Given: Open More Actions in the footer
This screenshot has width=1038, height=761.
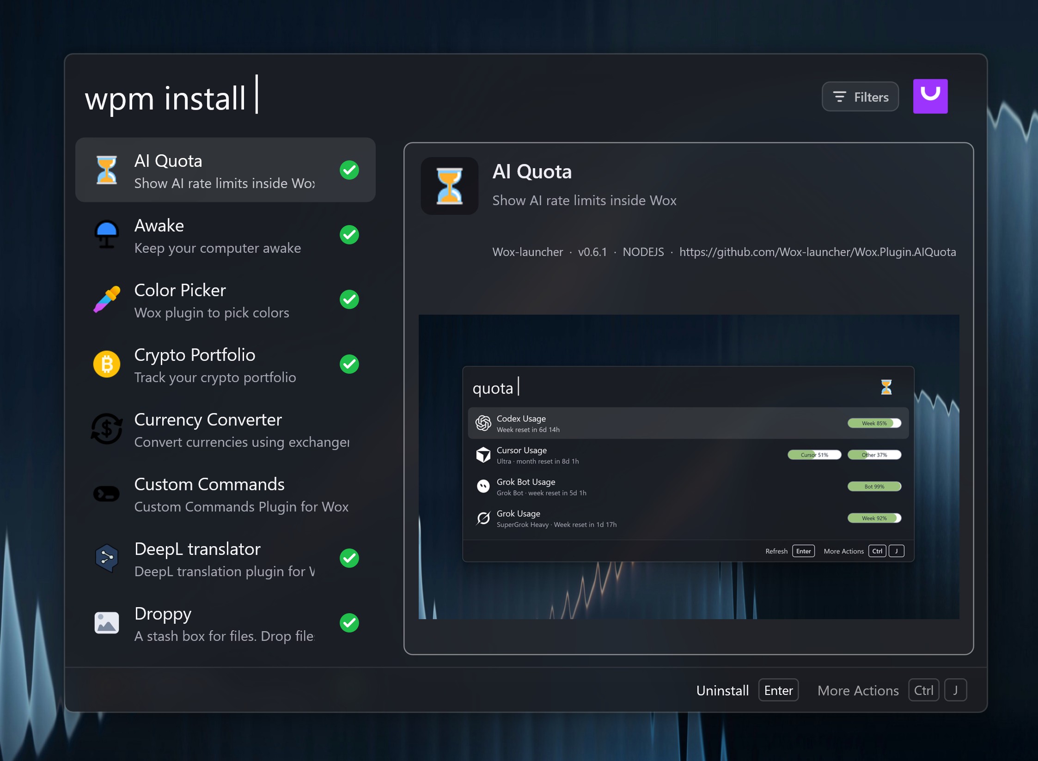Looking at the screenshot, I should 858,690.
